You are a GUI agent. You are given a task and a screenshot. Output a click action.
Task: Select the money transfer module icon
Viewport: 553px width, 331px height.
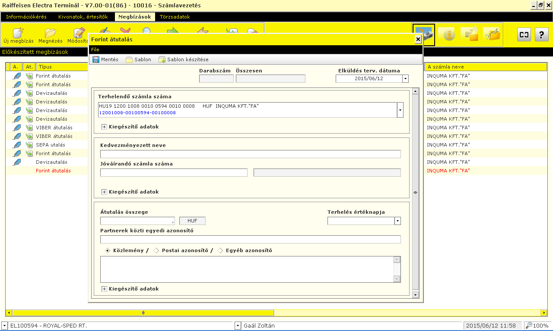point(424,34)
